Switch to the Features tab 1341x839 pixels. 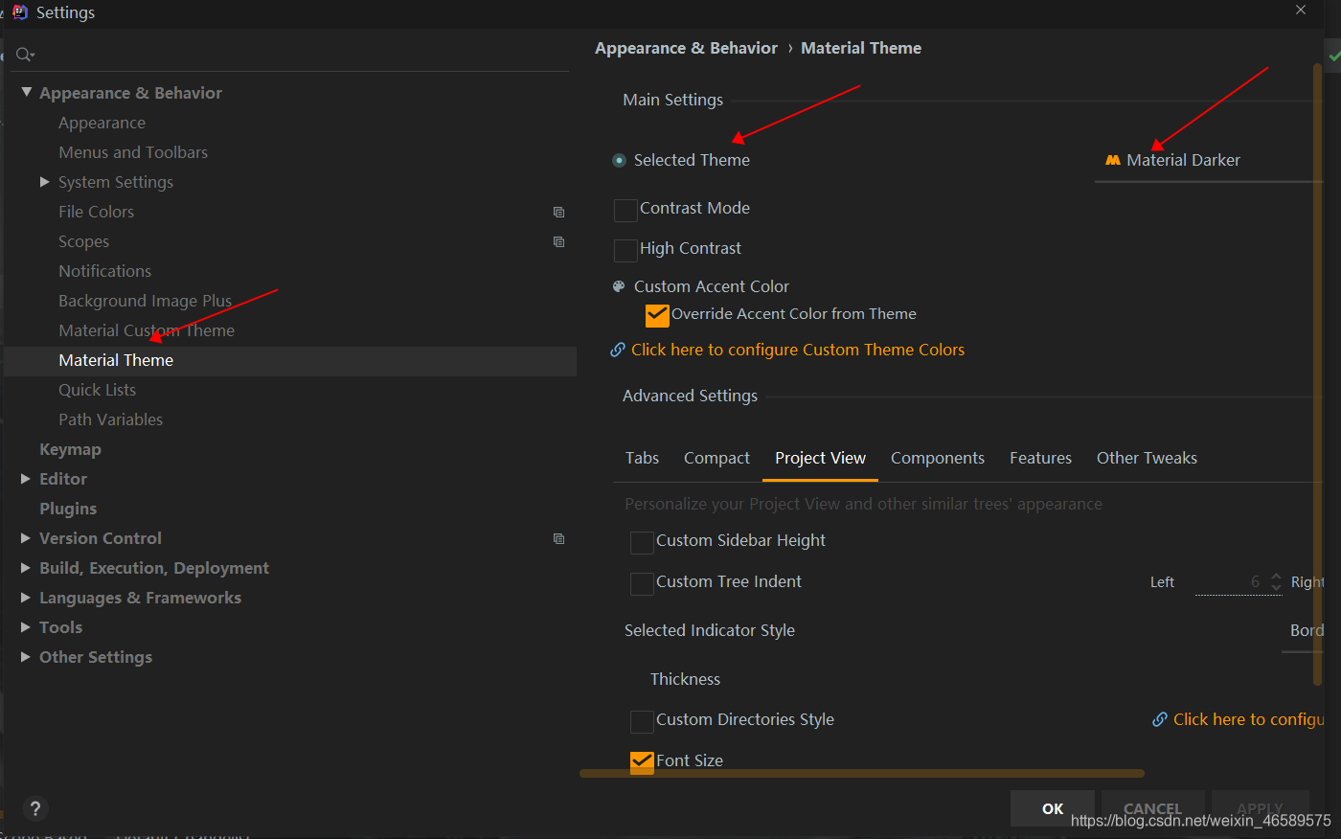point(1040,458)
